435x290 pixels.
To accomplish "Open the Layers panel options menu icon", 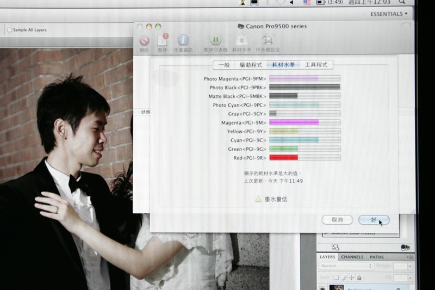I will pos(410,257).
